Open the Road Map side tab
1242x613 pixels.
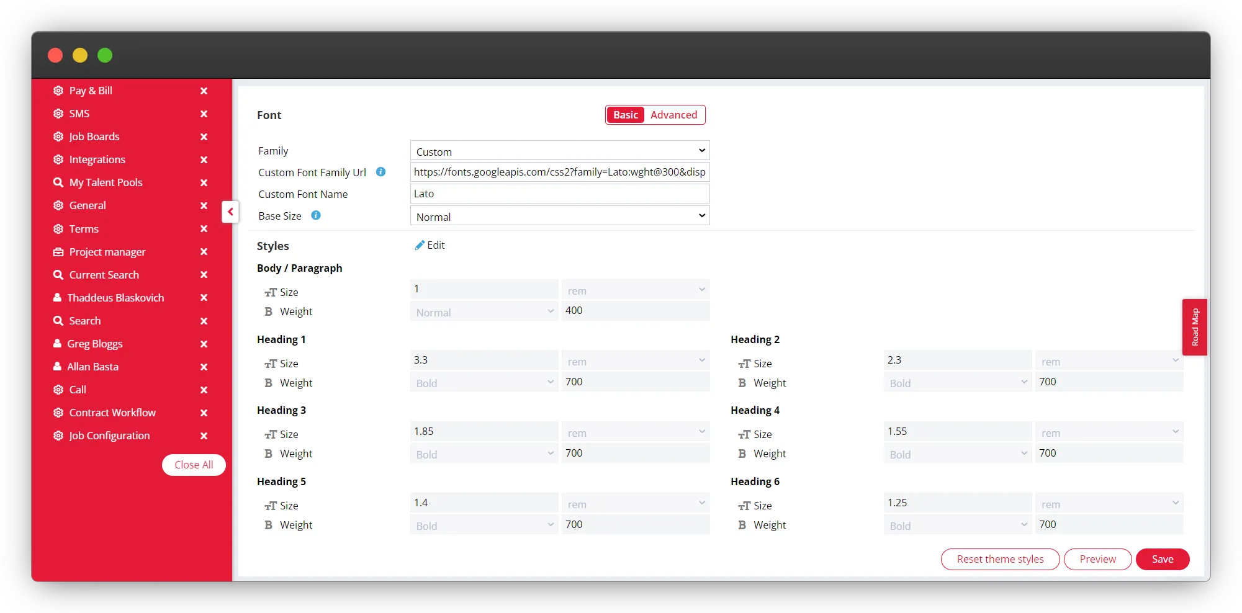(x=1194, y=327)
